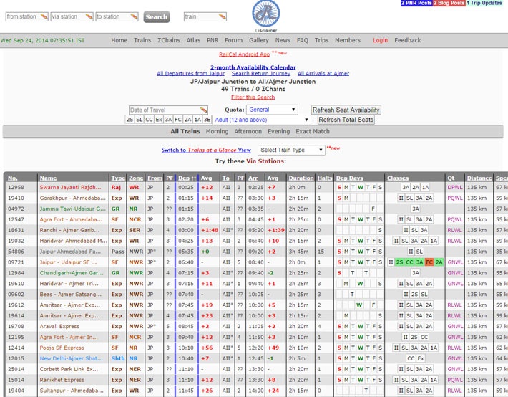Open All Arrivals at Ajmer link
Viewport: 508px width, 397px height.
pos(323,74)
